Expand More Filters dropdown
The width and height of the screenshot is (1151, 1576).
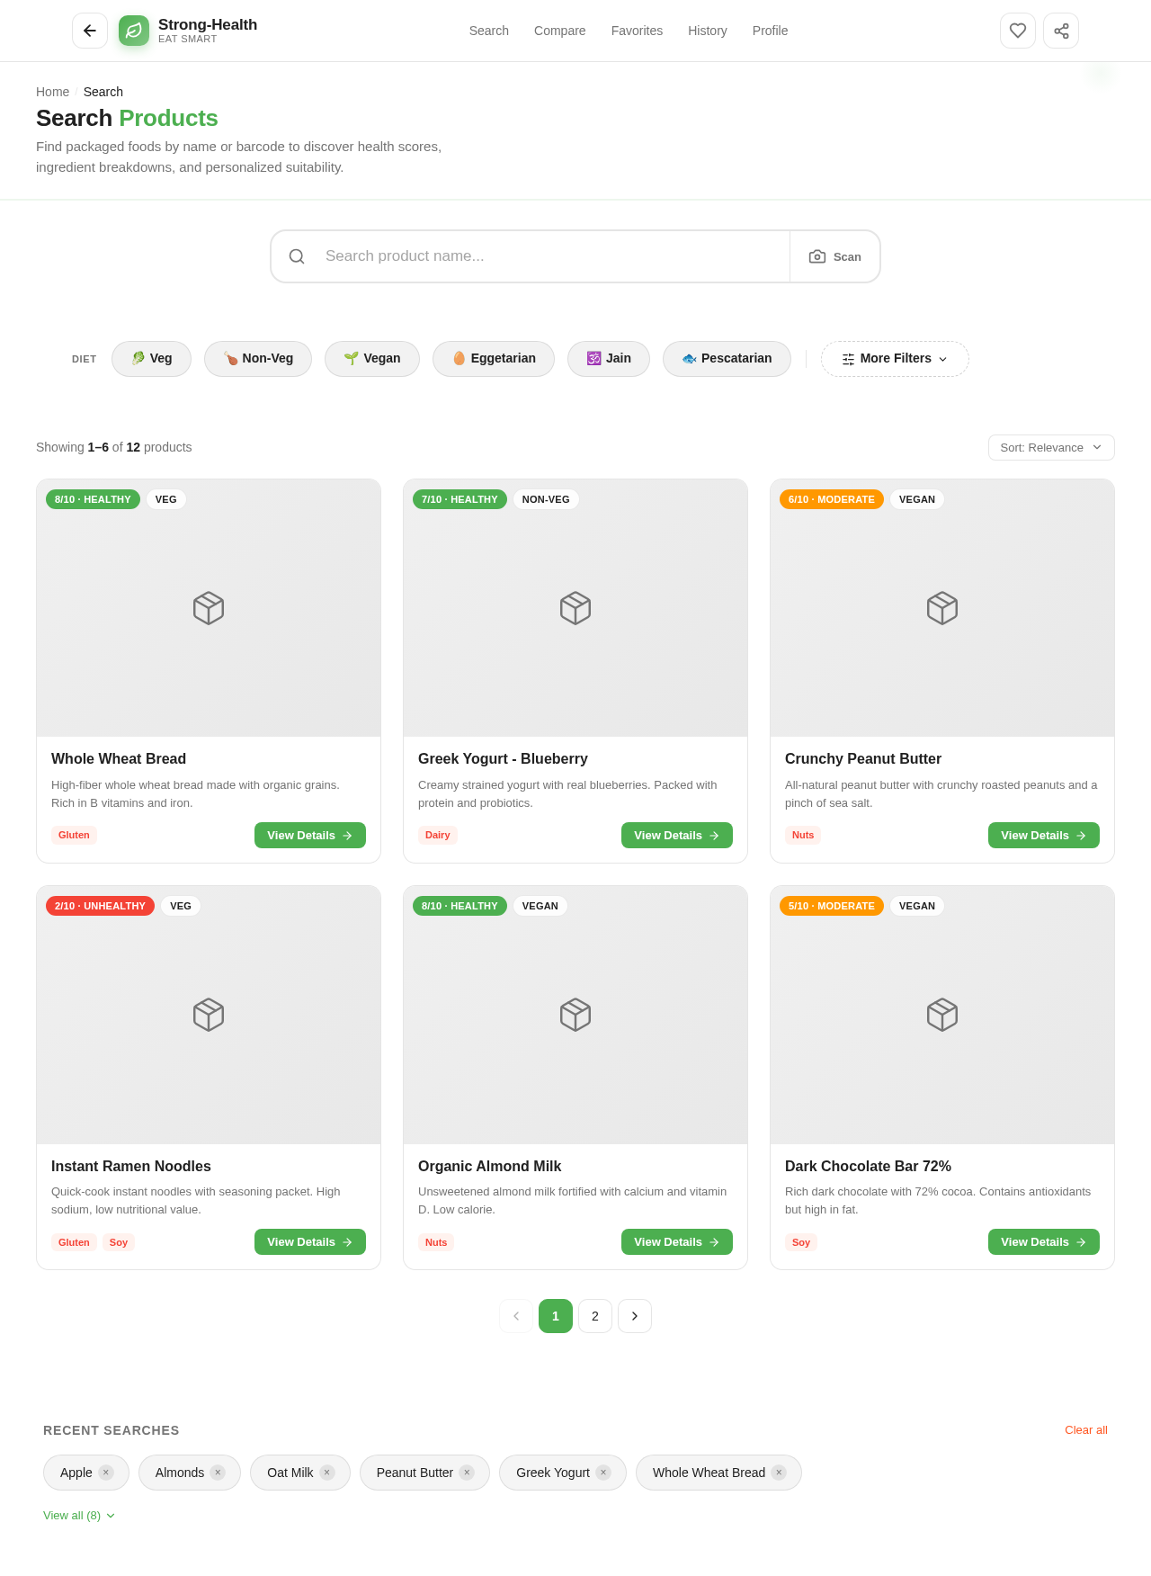pos(895,359)
